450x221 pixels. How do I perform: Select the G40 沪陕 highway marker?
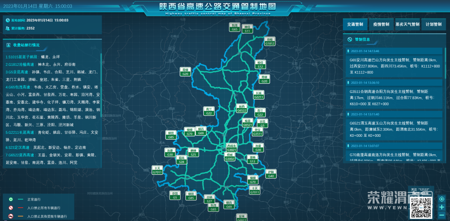[x=271, y=174]
